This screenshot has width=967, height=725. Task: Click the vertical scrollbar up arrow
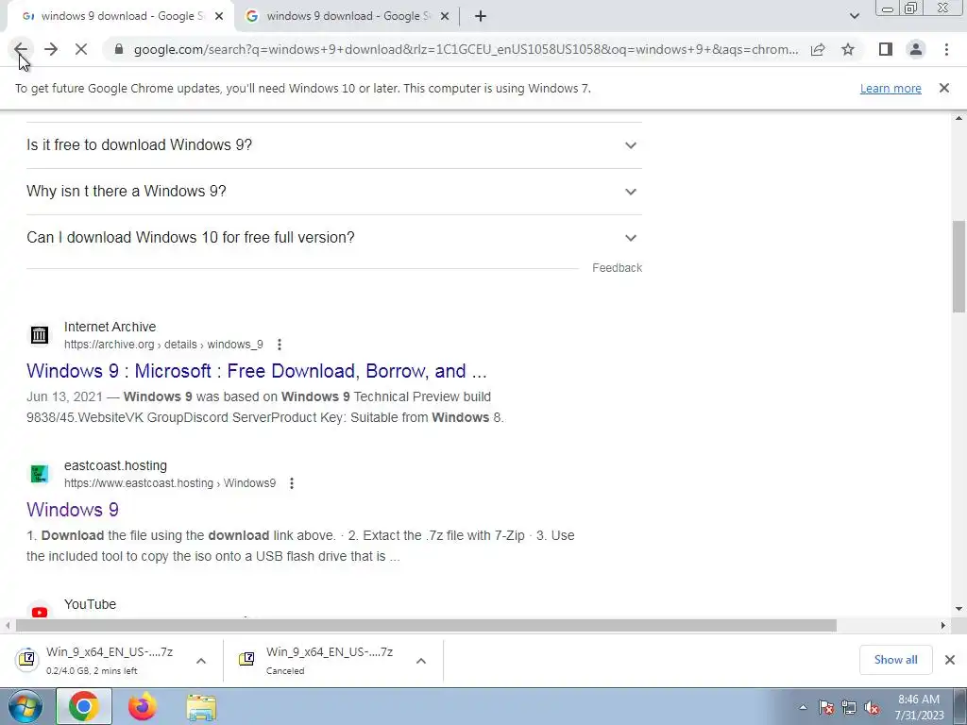[x=959, y=118]
